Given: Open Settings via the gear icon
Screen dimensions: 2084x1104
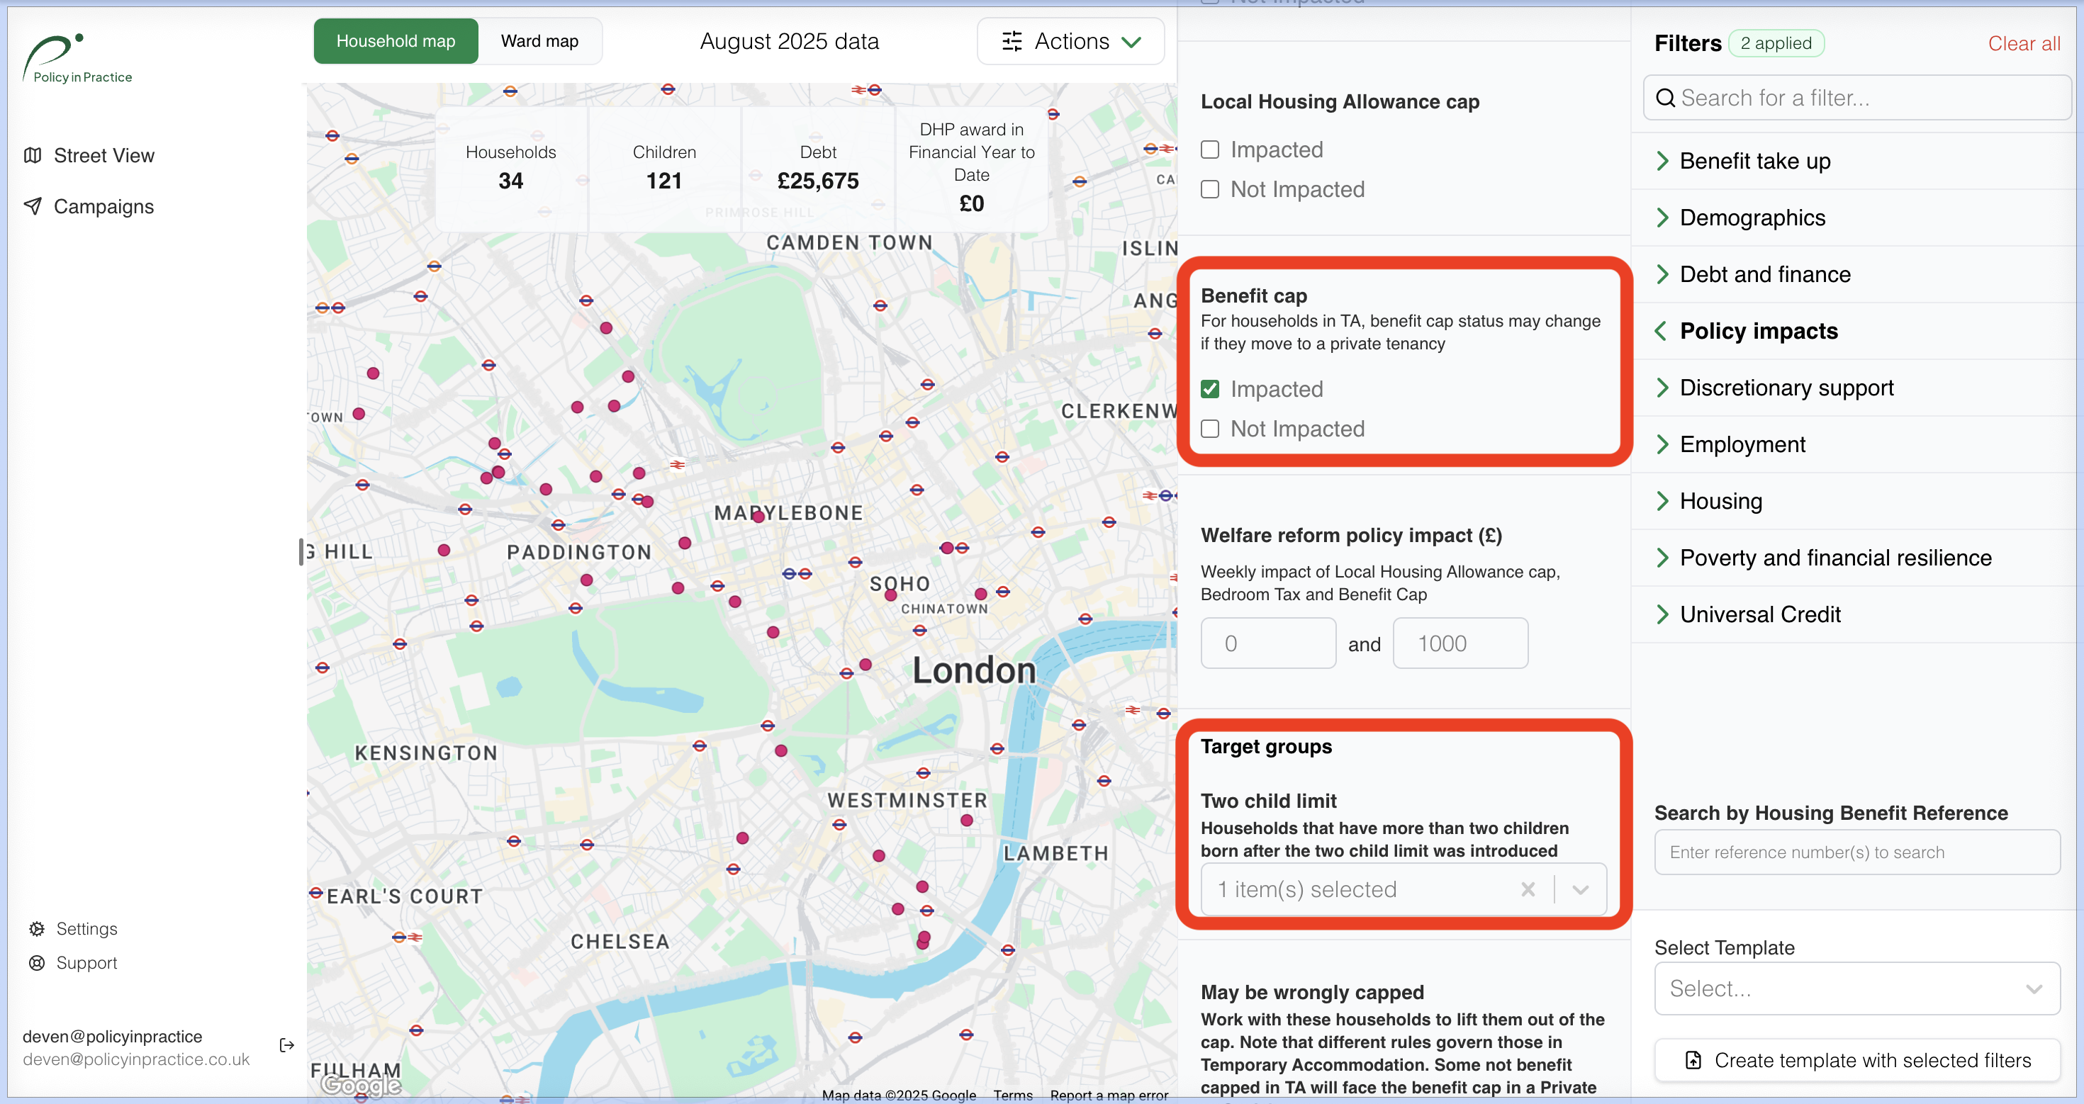Looking at the screenshot, I should click(36, 928).
